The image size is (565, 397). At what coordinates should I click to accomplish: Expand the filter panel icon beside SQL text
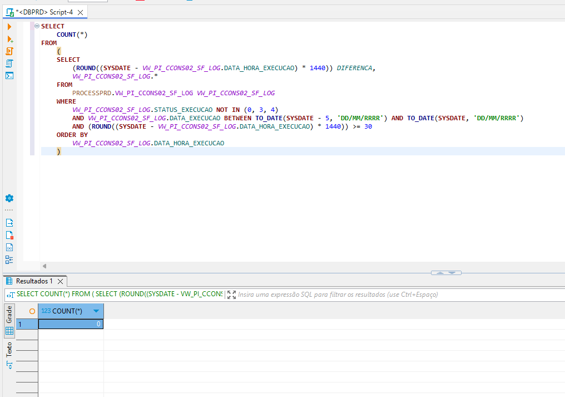pos(232,295)
